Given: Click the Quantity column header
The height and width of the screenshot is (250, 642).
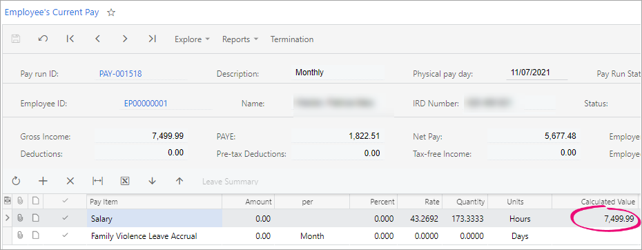Looking at the screenshot, I should [x=465, y=202].
